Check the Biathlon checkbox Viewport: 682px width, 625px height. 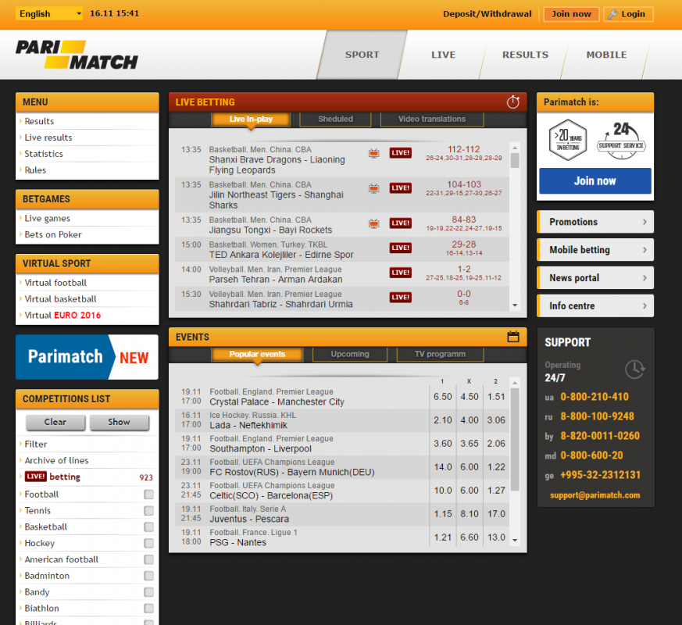pos(148,608)
